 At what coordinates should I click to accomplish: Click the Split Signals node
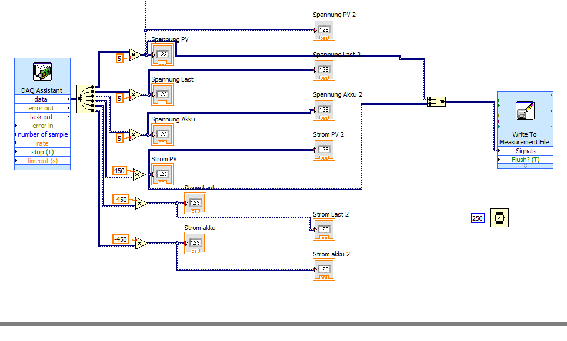(x=86, y=99)
